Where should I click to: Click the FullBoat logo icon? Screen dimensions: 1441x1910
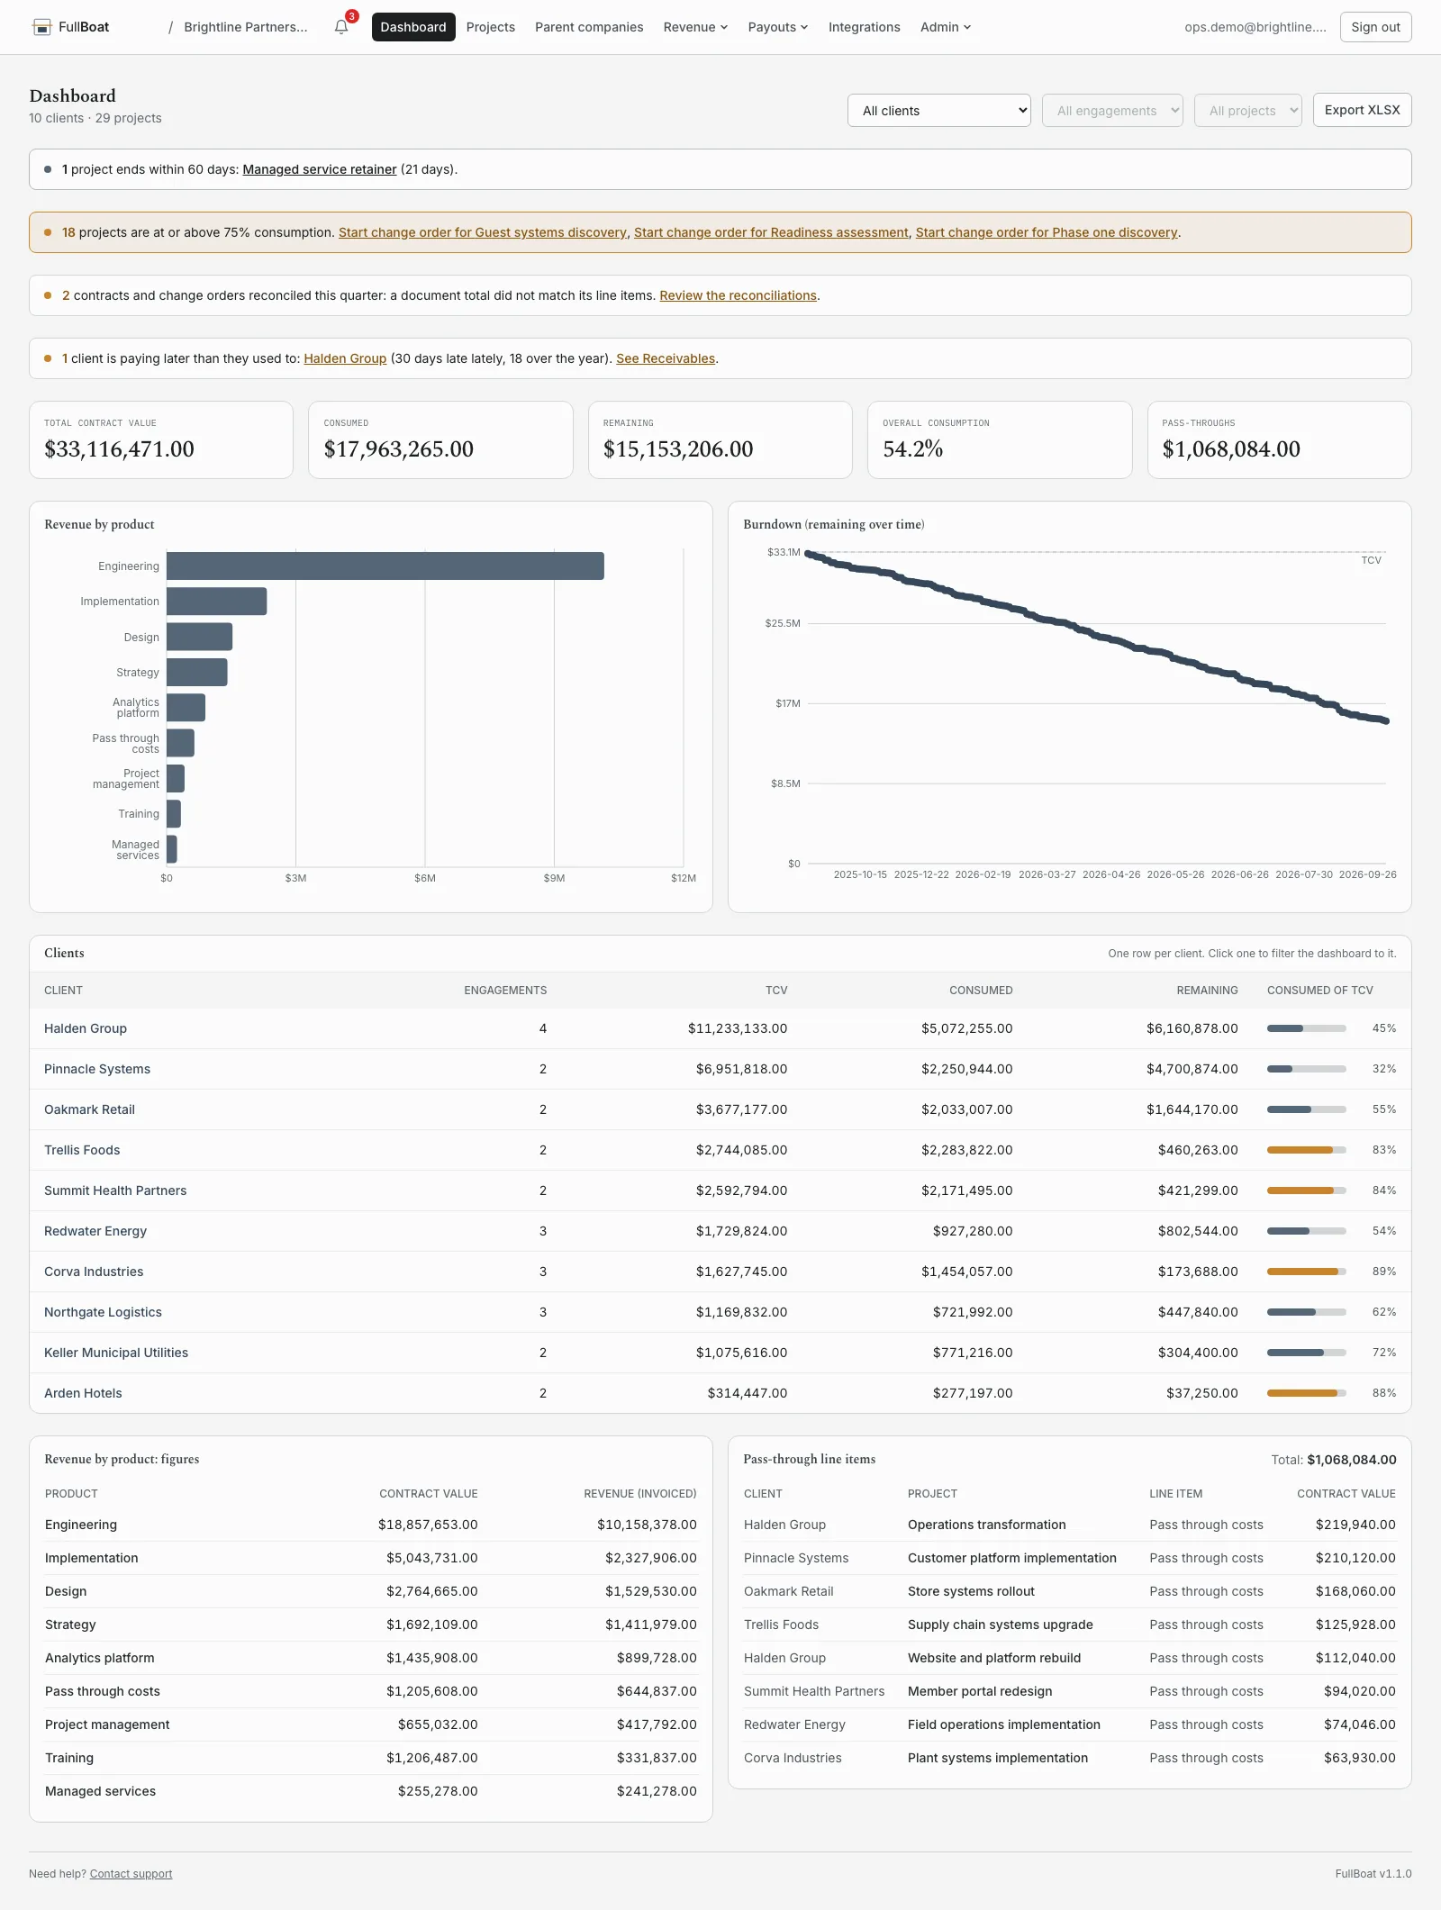pos(41,27)
